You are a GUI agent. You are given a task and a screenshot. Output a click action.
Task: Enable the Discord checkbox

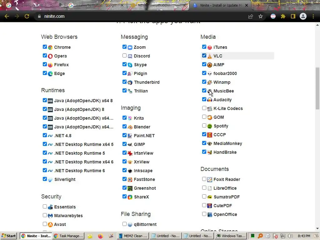coord(124,56)
